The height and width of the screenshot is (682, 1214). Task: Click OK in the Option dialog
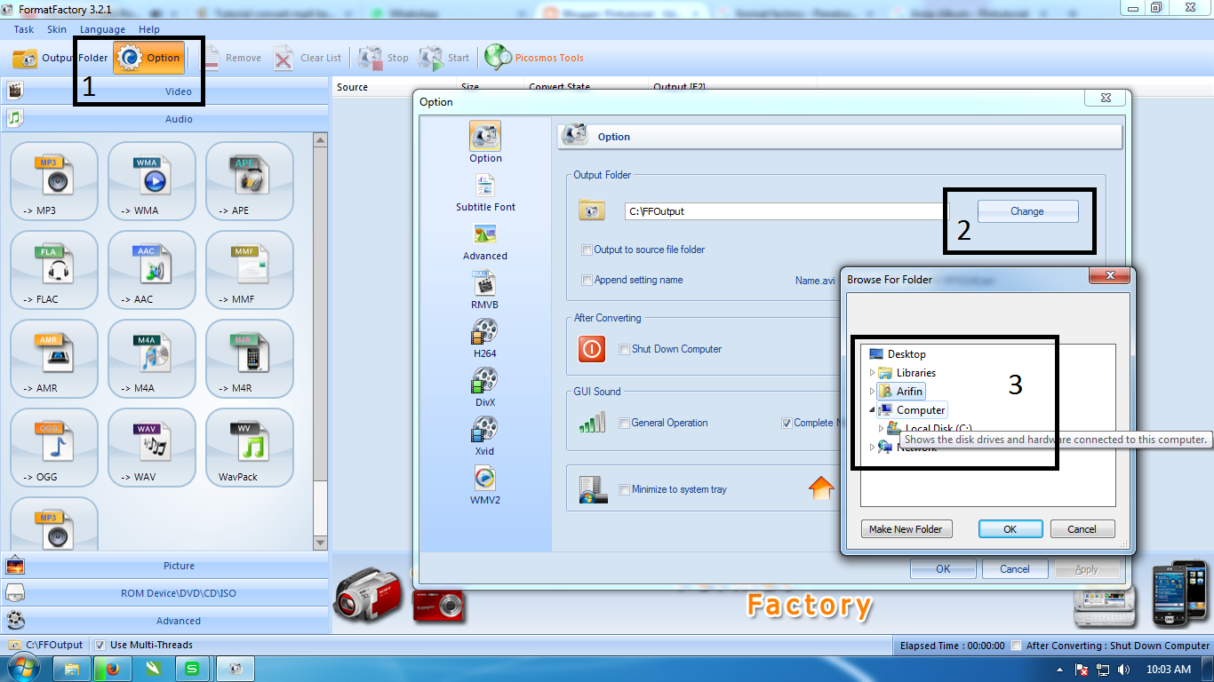[x=943, y=569]
